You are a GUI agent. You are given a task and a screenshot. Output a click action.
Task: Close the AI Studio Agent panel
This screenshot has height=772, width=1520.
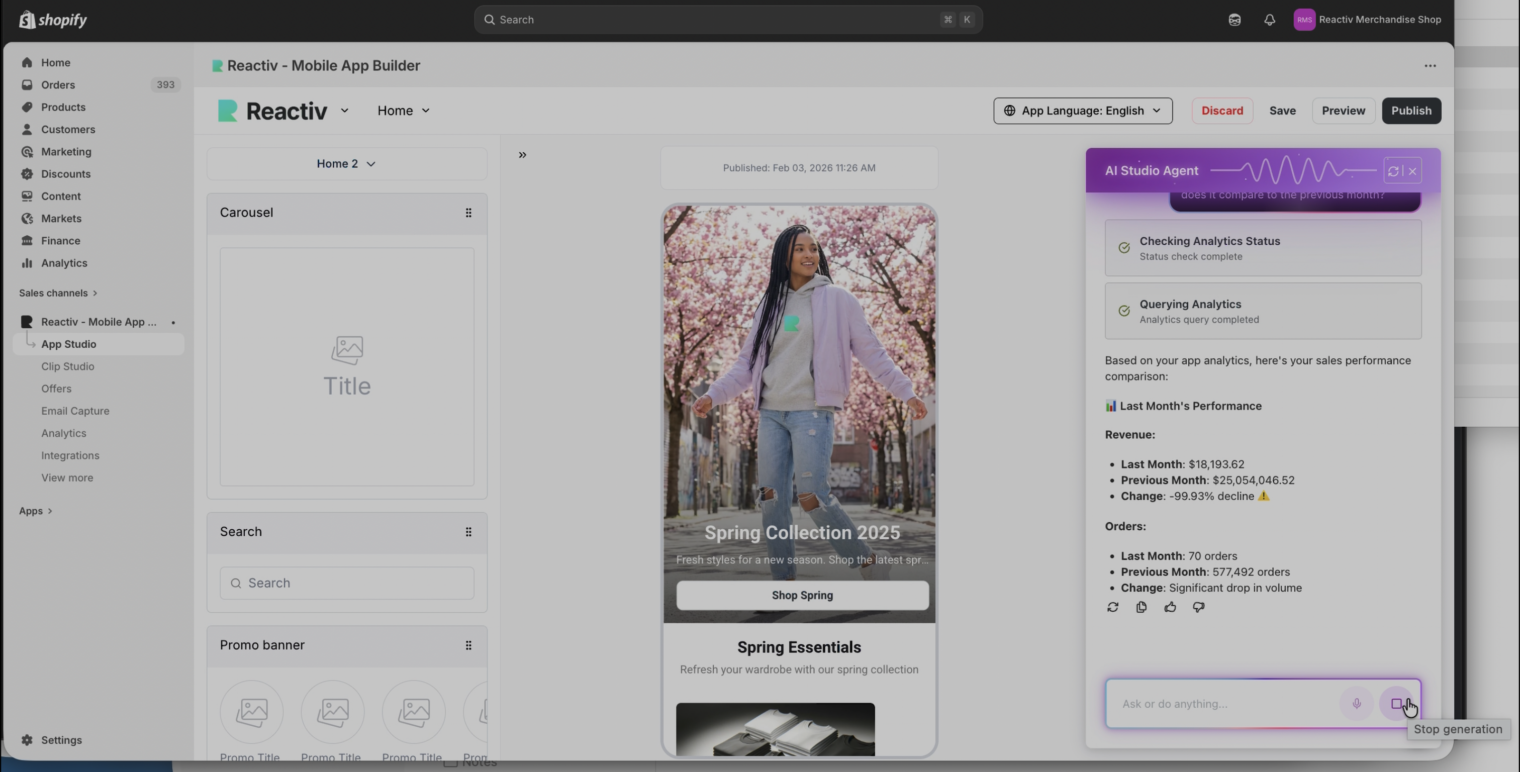click(1412, 171)
